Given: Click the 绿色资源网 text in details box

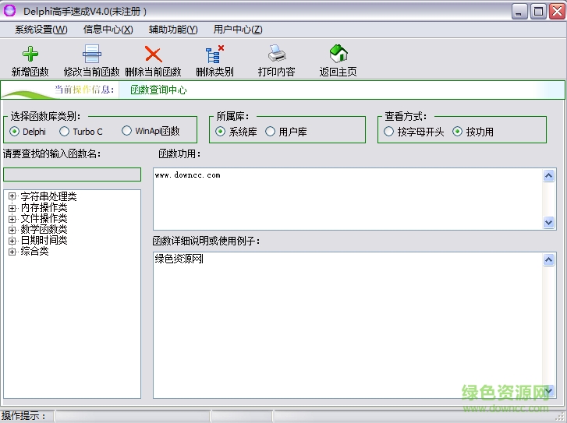Looking at the screenshot, I should tap(179, 259).
